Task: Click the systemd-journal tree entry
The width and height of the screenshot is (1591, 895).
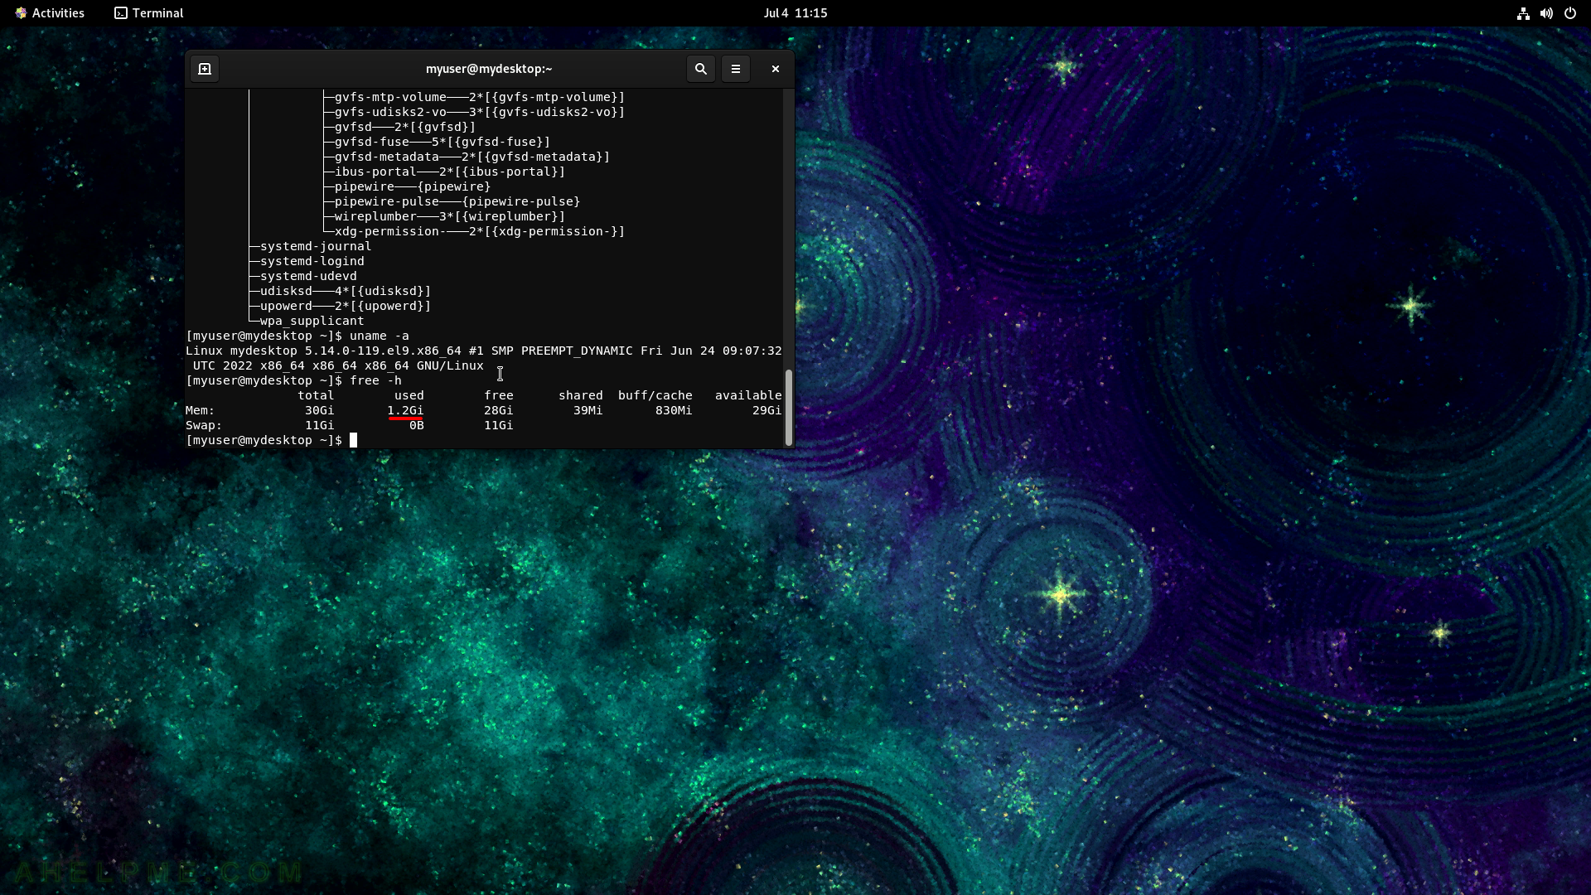Action: click(x=316, y=246)
